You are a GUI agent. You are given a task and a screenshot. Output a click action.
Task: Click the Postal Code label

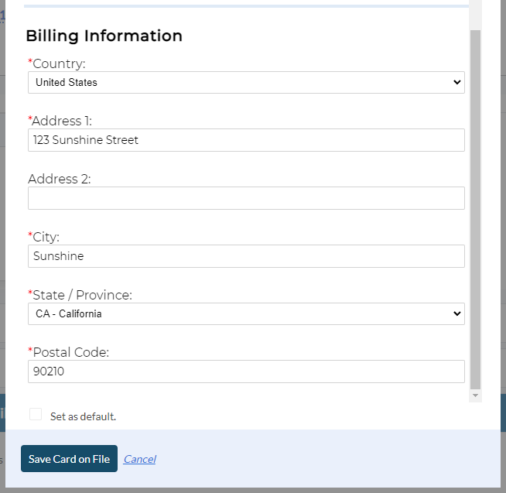pyautogui.click(x=70, y=352)
